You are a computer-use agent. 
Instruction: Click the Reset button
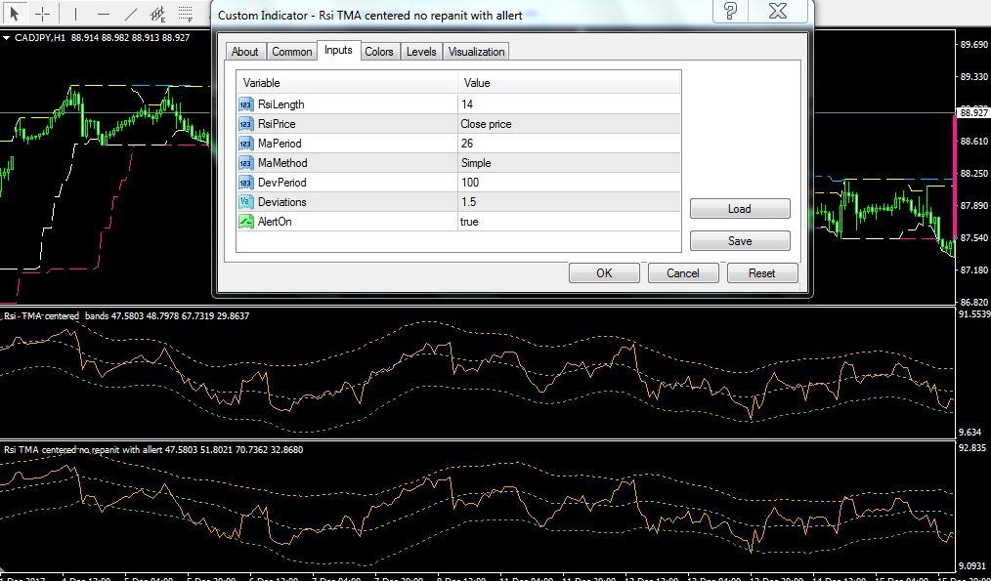[x=762, y=272]
